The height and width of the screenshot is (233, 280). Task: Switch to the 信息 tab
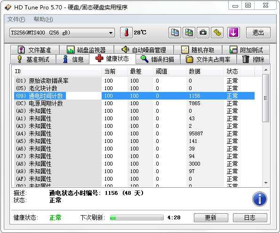tap(73, 59)
